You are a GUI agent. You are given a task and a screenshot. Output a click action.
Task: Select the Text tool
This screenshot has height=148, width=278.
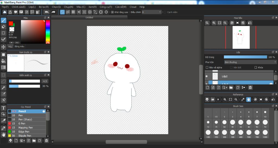point(3,108)
